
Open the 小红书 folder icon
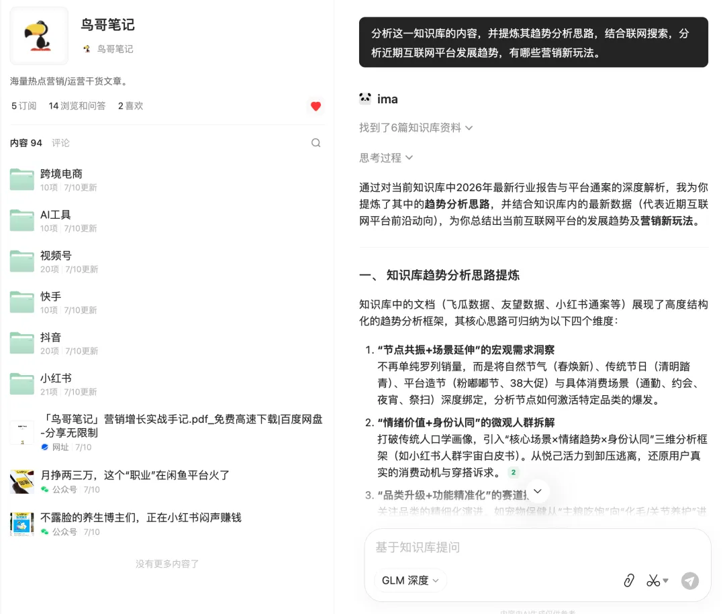(21, 384)
